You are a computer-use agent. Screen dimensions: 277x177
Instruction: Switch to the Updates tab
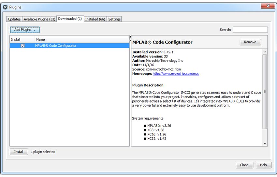click(14, 19)
